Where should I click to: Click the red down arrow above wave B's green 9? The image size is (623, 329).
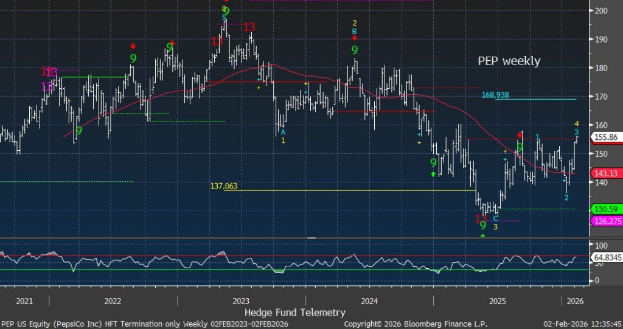pyautogui.click(x=355, y=38)
